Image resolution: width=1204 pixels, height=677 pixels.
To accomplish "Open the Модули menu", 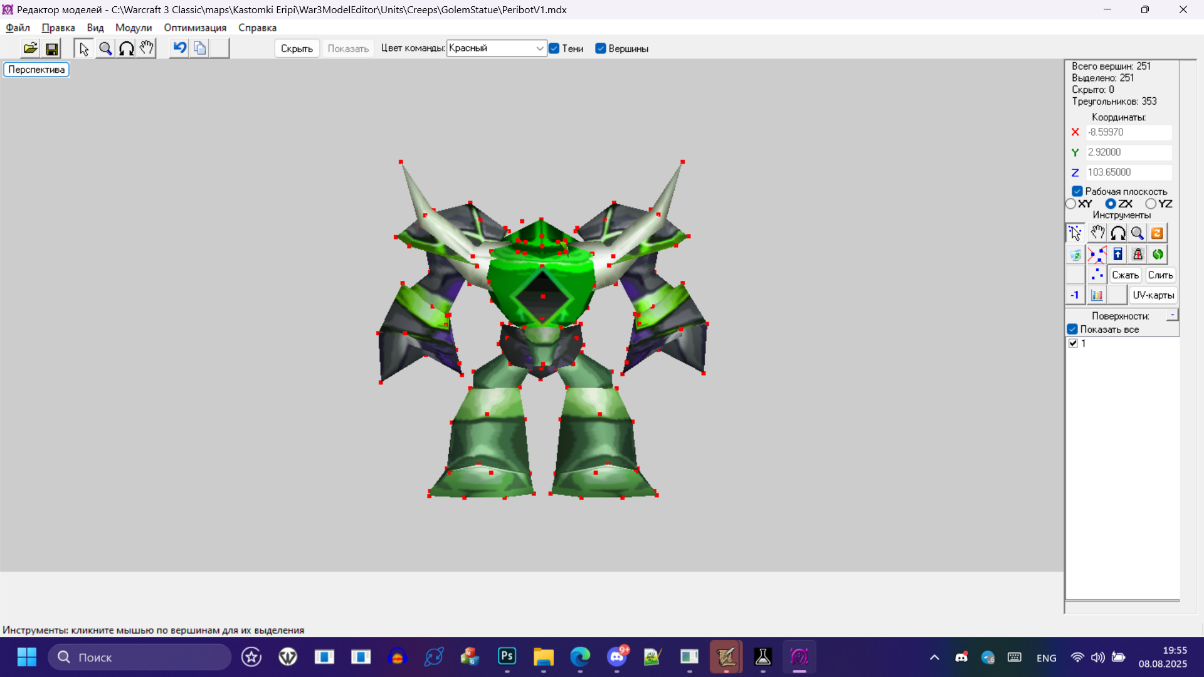I will click(x=134, y=28).
